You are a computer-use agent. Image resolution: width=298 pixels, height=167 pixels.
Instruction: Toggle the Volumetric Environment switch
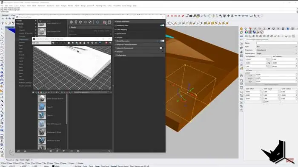(x=161, y=48)
